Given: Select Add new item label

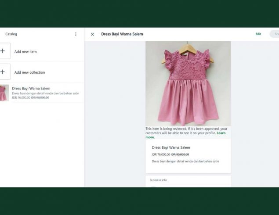Looking at the screenshot, I should tap(25, 51).
